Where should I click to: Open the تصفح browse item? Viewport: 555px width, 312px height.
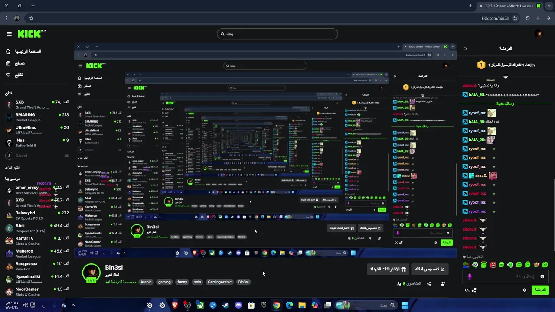(x=15, y=63)
